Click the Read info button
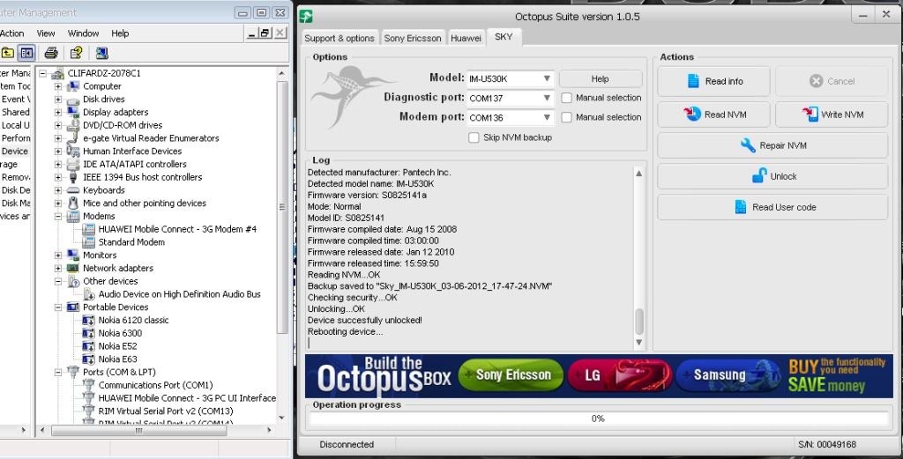The height and width of the screenshot is (459, 903). tap(713, 81)
